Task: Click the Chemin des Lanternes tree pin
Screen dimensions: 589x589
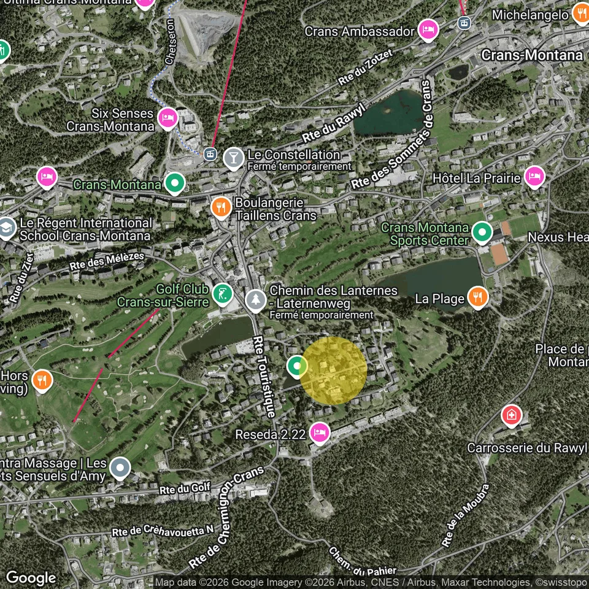Action: 256,300
